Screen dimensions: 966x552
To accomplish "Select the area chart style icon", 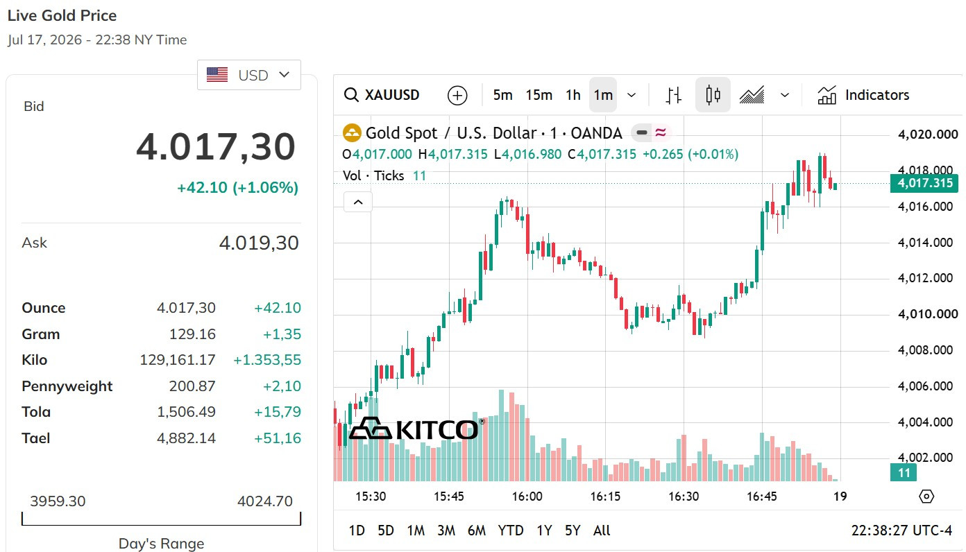I will (x=752, y=95).
